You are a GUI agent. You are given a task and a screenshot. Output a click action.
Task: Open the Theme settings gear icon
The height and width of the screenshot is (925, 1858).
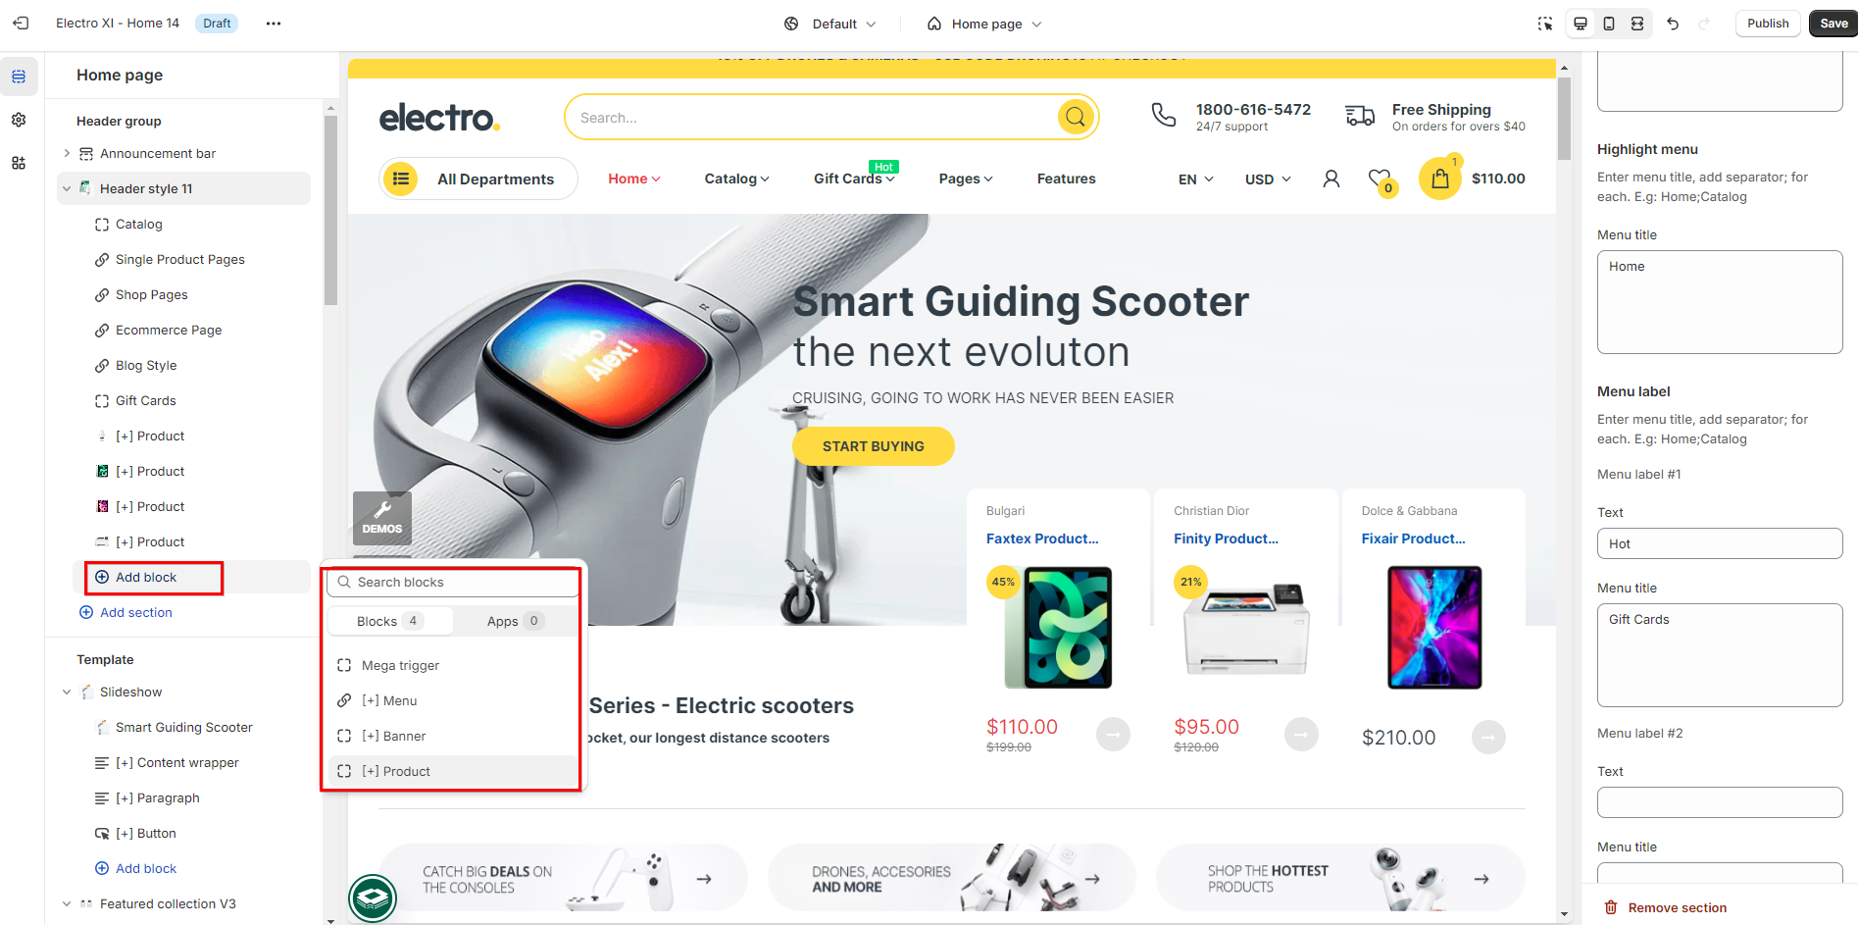click(x=19, y=120)
